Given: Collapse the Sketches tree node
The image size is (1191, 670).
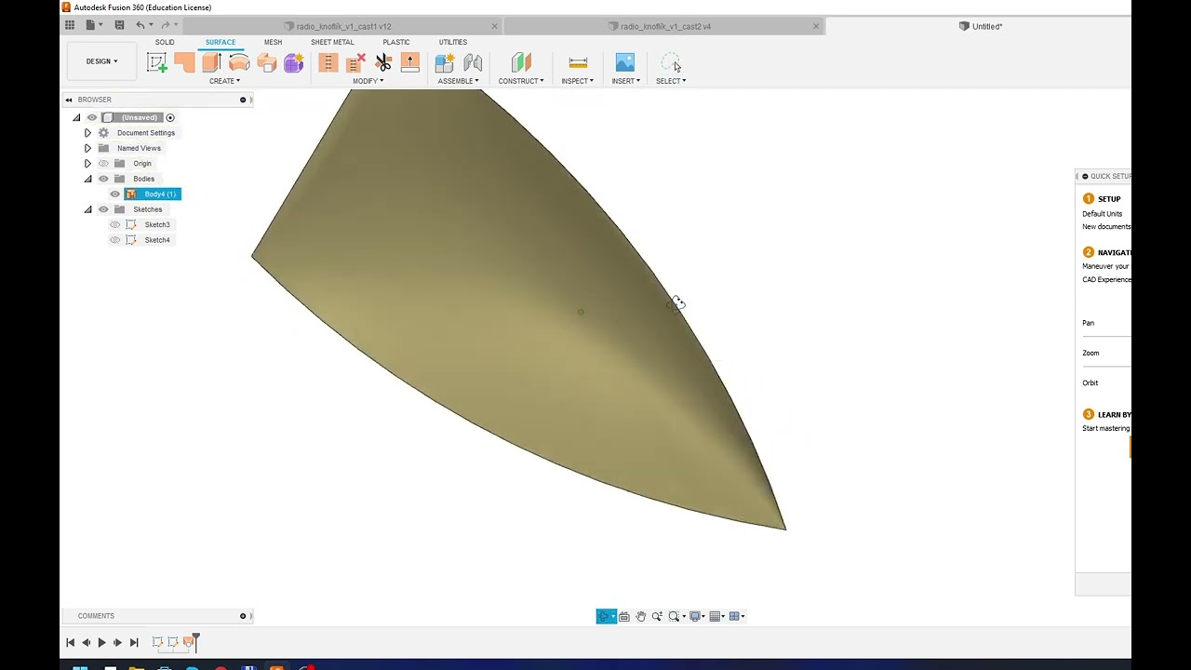Looking at the screenshot, I should (87, 209).
